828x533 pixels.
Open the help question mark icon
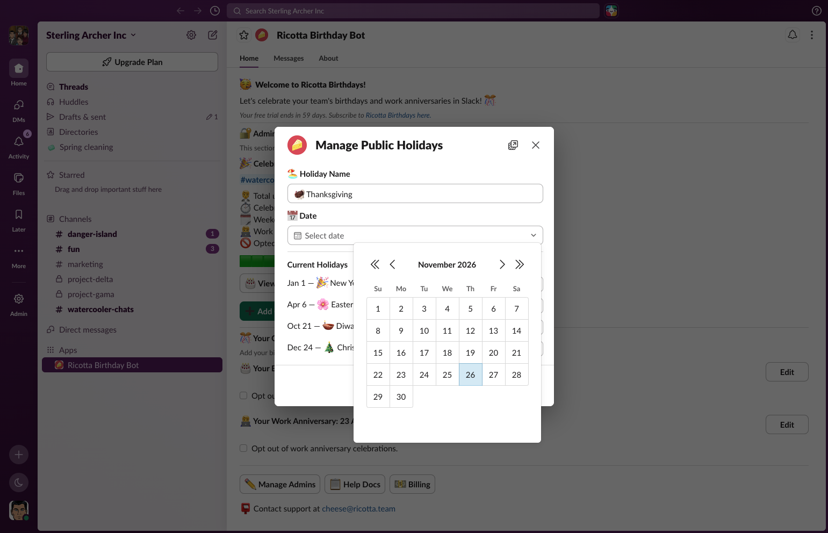click(816, 11)
